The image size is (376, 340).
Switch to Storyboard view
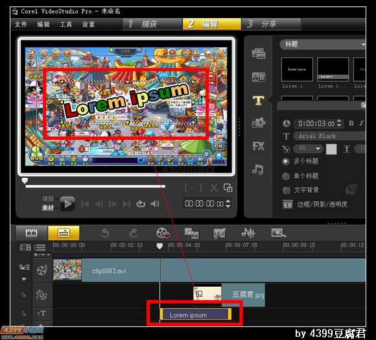tap(31, 233)
